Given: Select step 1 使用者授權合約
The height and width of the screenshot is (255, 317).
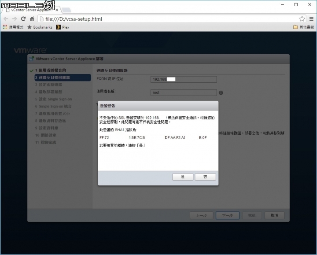Looking at the screenshot, I should click(x=51, y=70).
